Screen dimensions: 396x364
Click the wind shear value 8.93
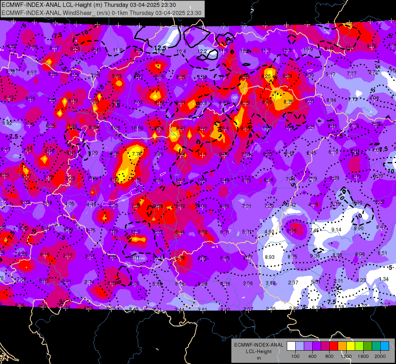[x=270, y=257]
